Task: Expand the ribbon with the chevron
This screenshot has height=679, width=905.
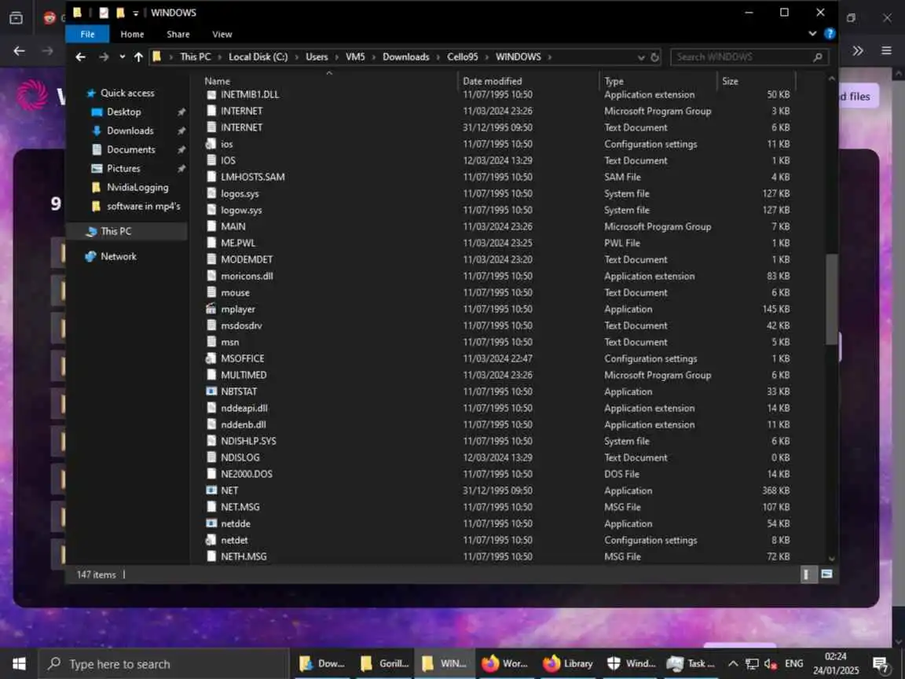Action: point(812,34)
